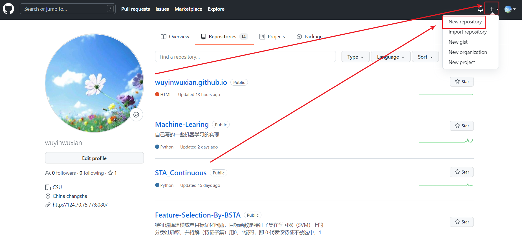Viewport: 522px width, 235px height.
Task: Click the Projects board icon
Action: (x=262, y=37)
